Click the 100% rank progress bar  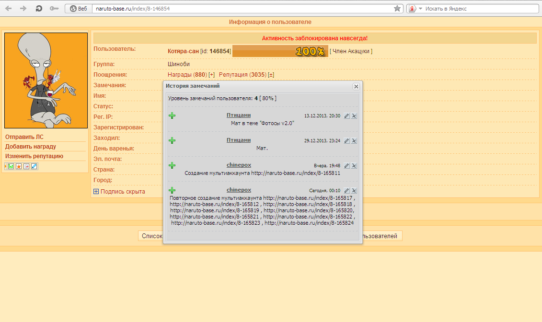click(x=280, y=51)
